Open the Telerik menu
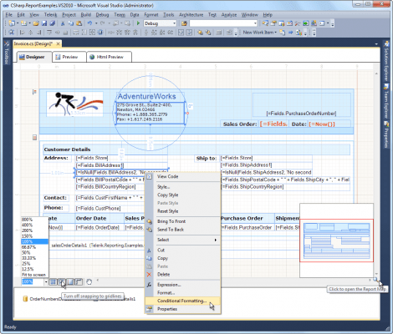Image resolution: width=393 pixels, height=334 pixels. point(50,15)
